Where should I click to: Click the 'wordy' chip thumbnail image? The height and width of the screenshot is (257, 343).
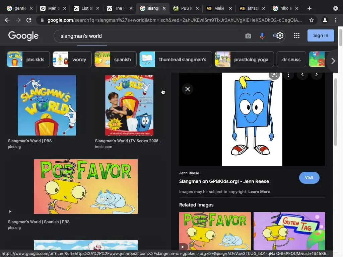[61, 60]
